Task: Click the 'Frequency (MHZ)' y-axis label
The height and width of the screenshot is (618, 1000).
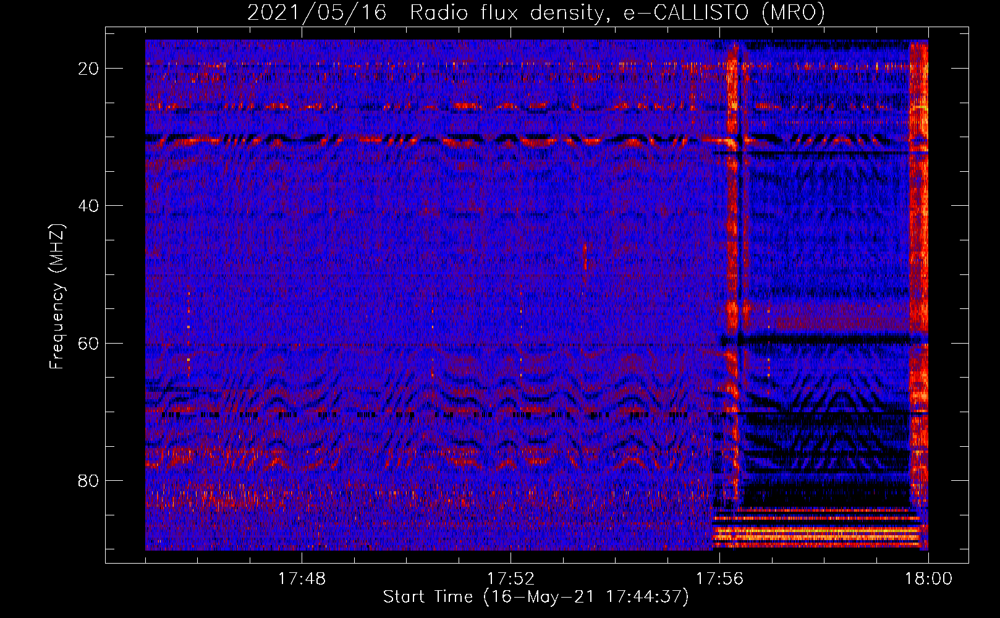Action: point(57,297)
